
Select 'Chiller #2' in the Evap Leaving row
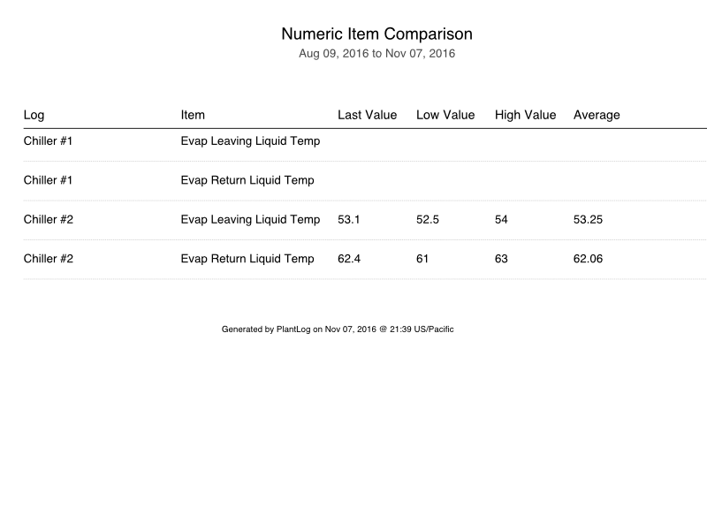click(49, 219)
